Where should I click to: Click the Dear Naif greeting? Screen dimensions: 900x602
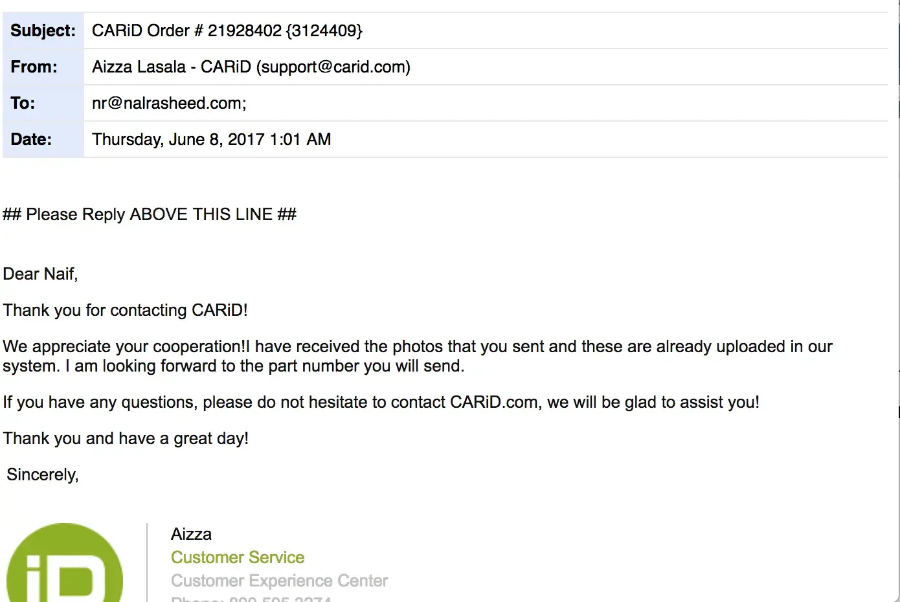pos(40,274)
